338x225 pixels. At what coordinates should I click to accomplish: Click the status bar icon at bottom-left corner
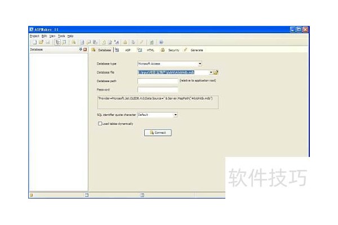coord(32,195)
